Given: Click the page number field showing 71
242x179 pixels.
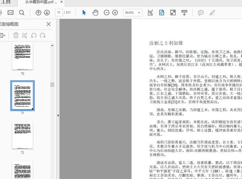Looking at the screenshot, I should pos(59,12).
